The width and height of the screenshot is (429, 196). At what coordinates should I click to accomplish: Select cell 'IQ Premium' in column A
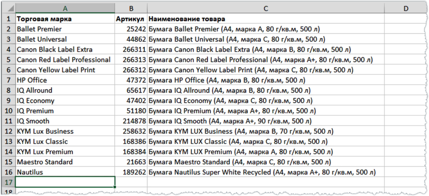point(65,111)
